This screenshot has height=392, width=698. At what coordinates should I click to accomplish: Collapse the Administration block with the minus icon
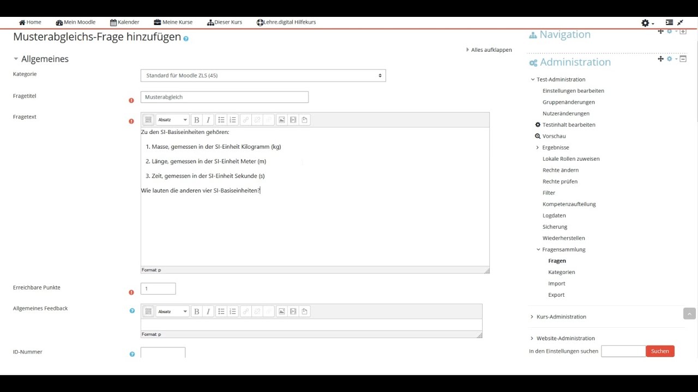[683, 59]
